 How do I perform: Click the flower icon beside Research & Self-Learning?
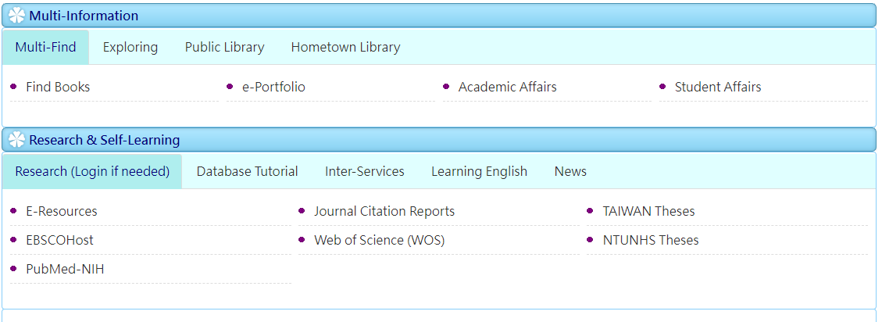coord(17,140)
